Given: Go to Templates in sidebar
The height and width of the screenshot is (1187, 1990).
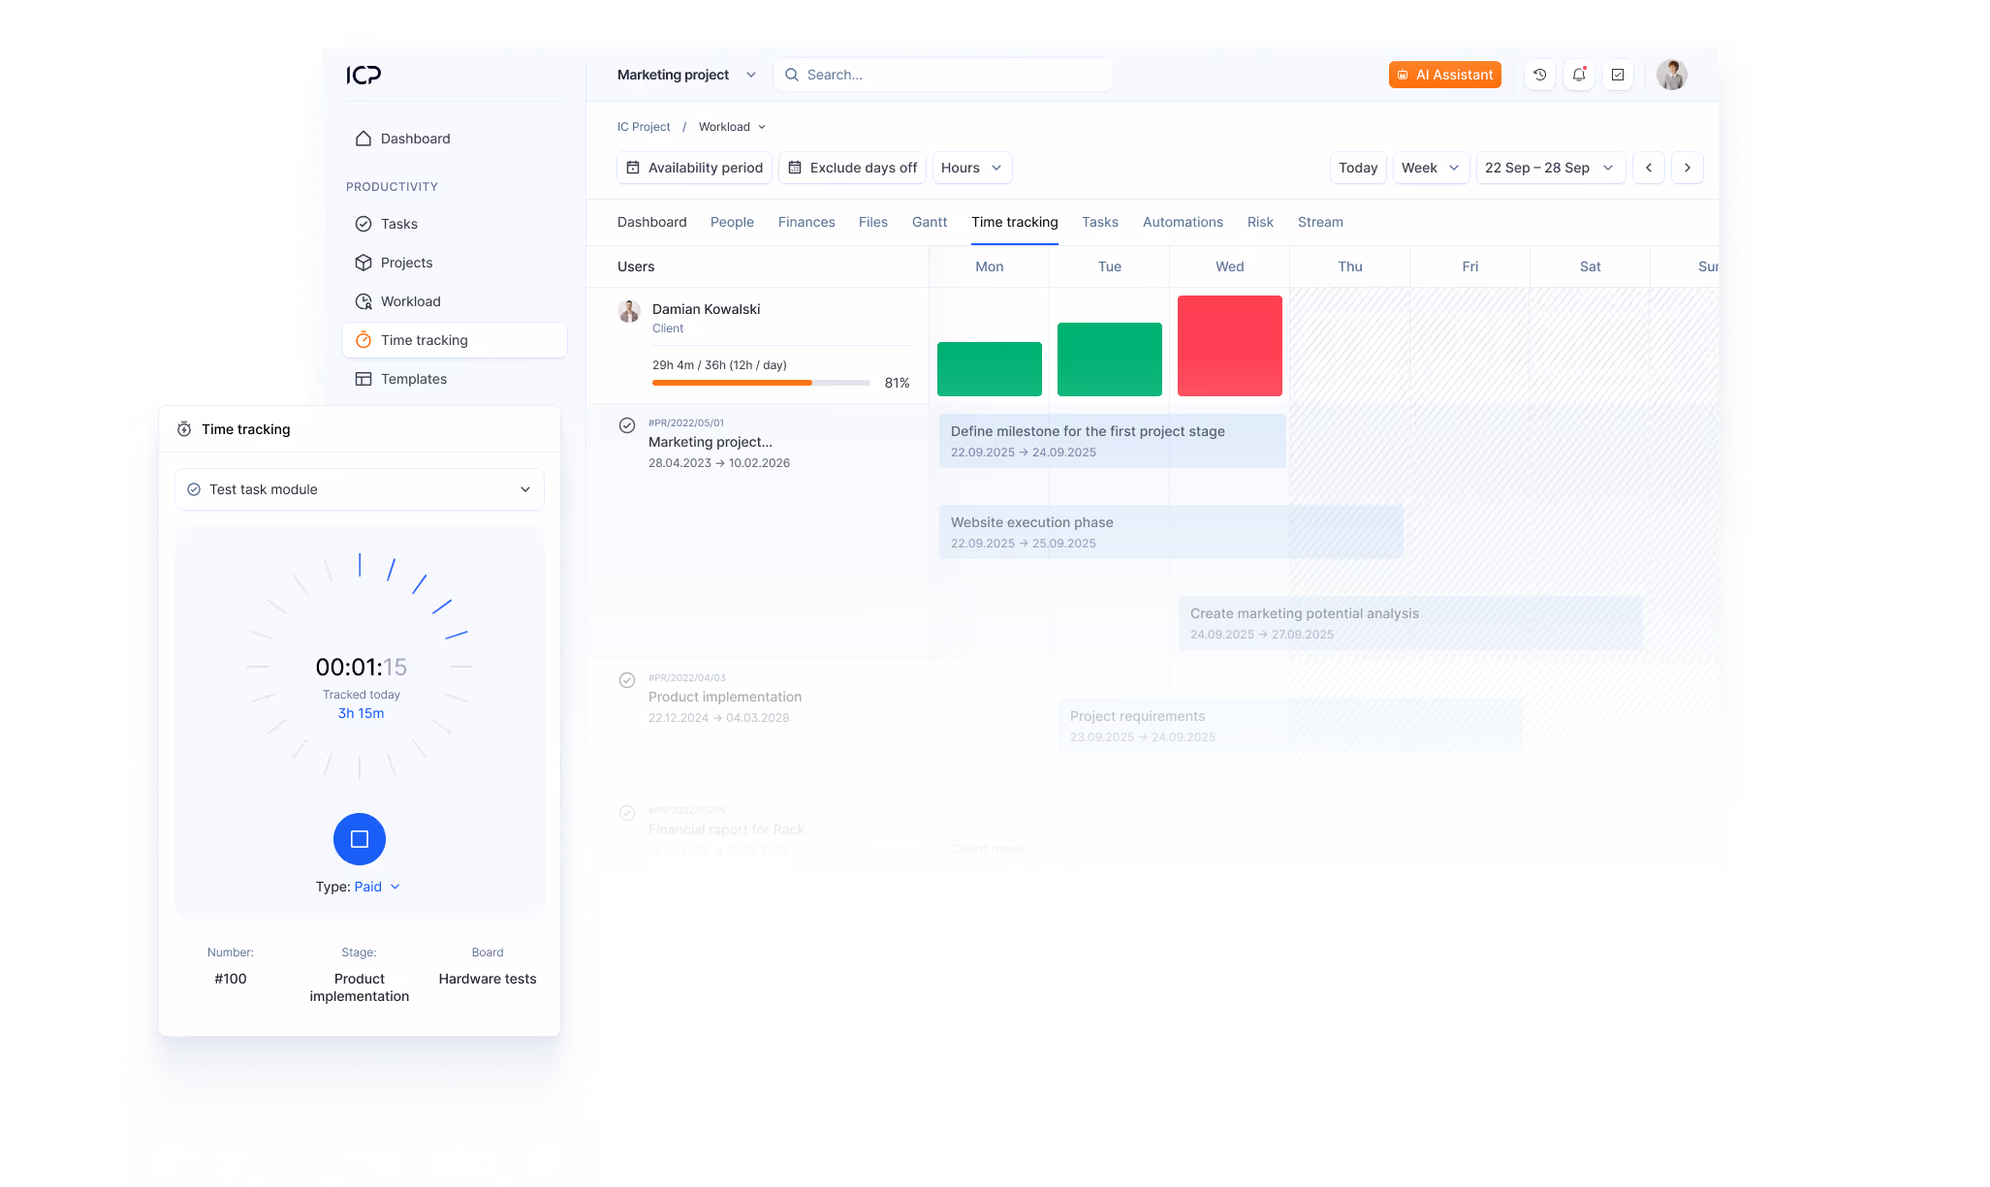Looking at the screenshot, I should click(413, 379).
